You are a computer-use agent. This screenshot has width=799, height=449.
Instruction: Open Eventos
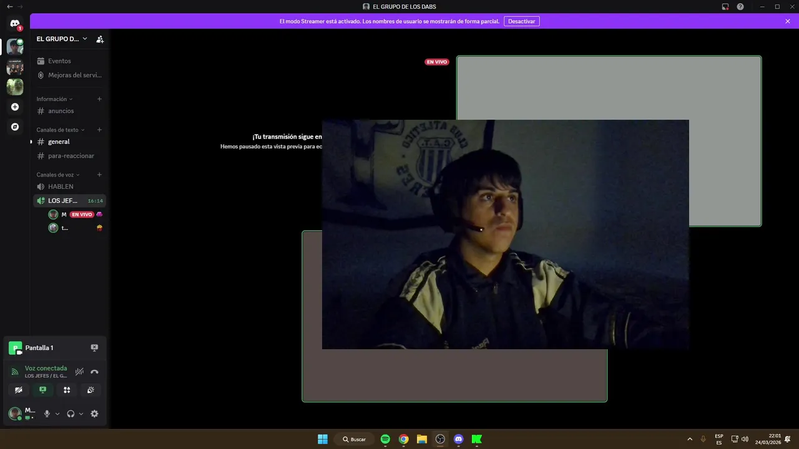[69, 61]
